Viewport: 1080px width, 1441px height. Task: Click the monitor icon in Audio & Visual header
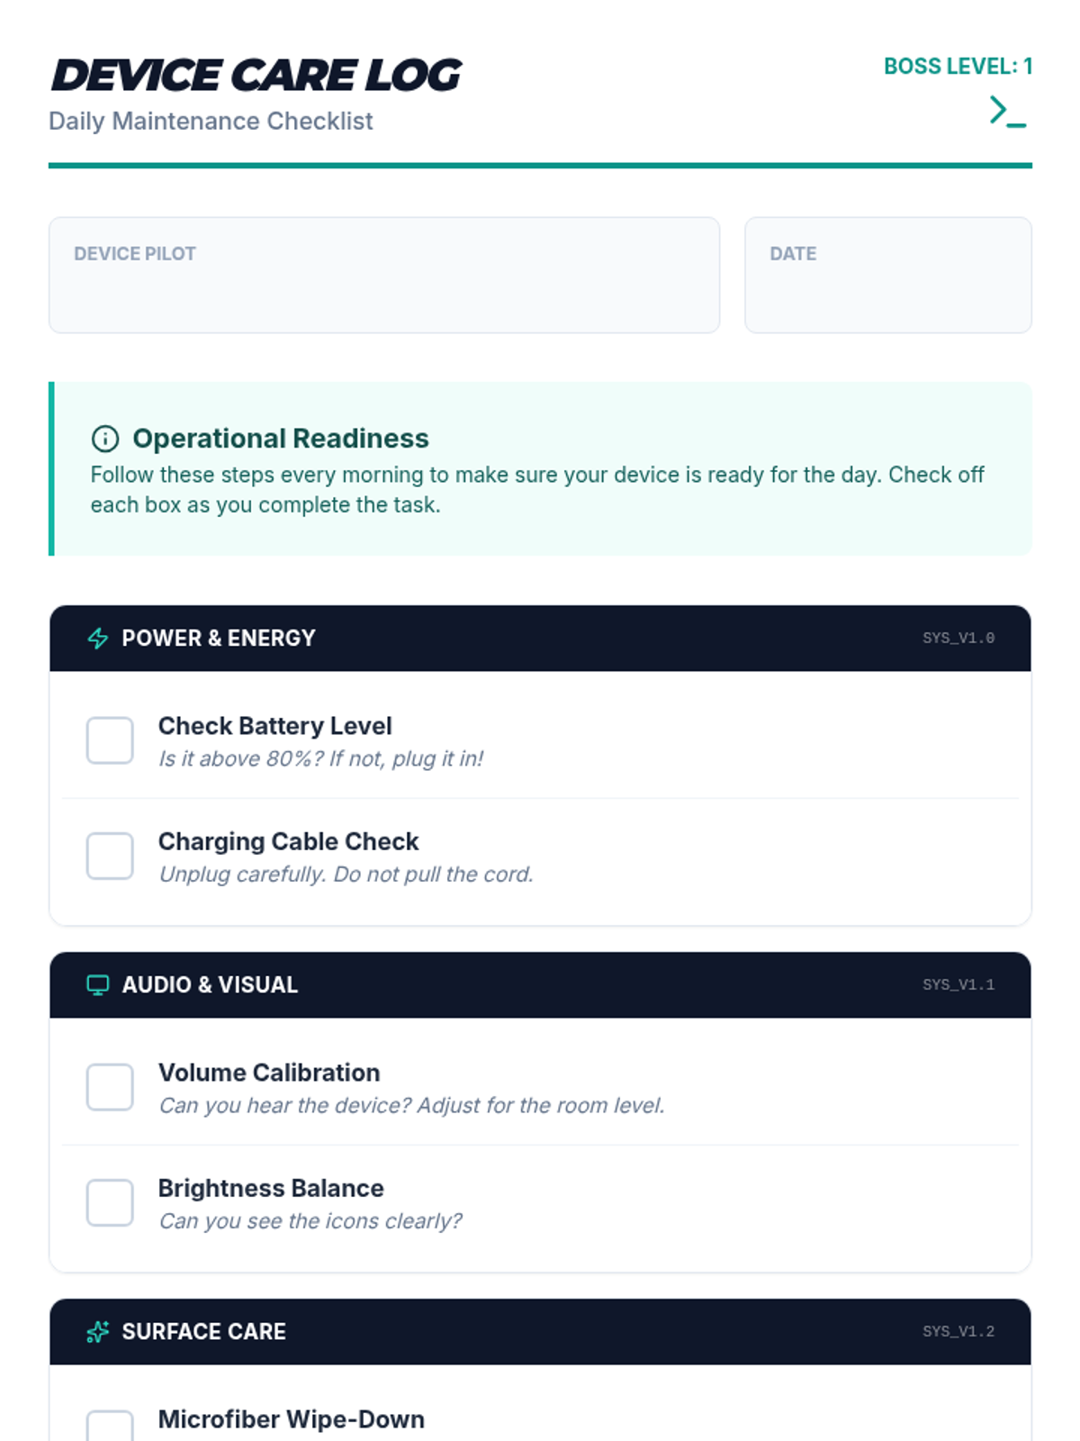click(x=98, y=985)
